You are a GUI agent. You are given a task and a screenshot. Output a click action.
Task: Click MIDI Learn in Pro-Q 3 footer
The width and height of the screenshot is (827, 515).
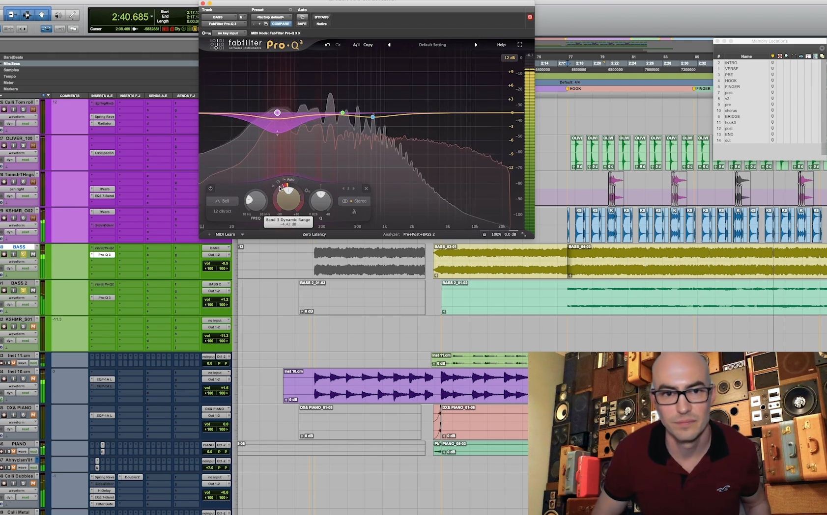[226, 234]
